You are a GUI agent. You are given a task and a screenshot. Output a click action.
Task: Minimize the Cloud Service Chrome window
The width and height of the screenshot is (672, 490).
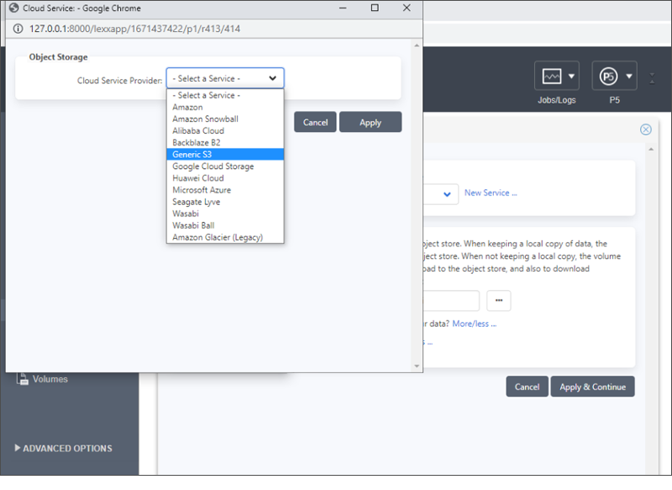(x=343, y=8)
